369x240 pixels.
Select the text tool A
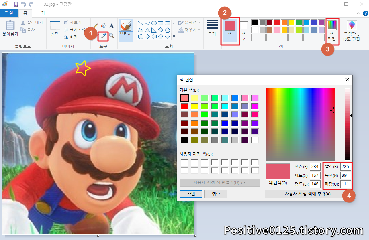[111, 26]
